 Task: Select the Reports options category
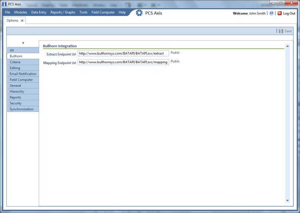pyautogui.click(x=23, y=98)
